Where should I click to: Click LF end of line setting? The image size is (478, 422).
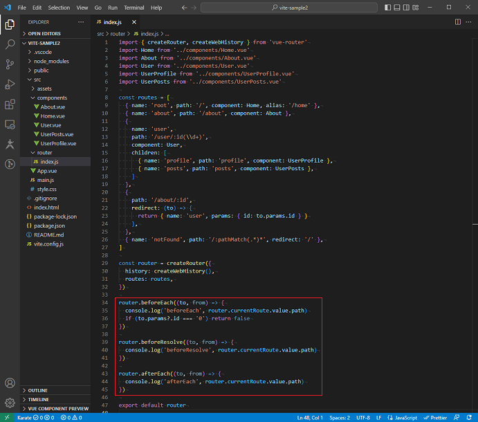pos(378,417)
